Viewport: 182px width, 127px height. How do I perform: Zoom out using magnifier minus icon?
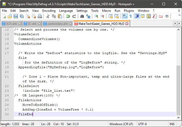point(102,16)
